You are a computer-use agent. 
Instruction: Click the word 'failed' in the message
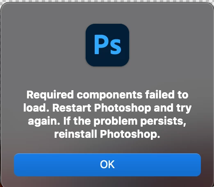(x=160, y=95)
